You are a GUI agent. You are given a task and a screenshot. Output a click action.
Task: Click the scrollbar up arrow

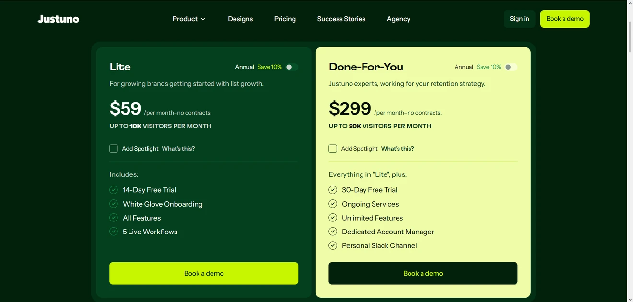[x=630, y=3]
